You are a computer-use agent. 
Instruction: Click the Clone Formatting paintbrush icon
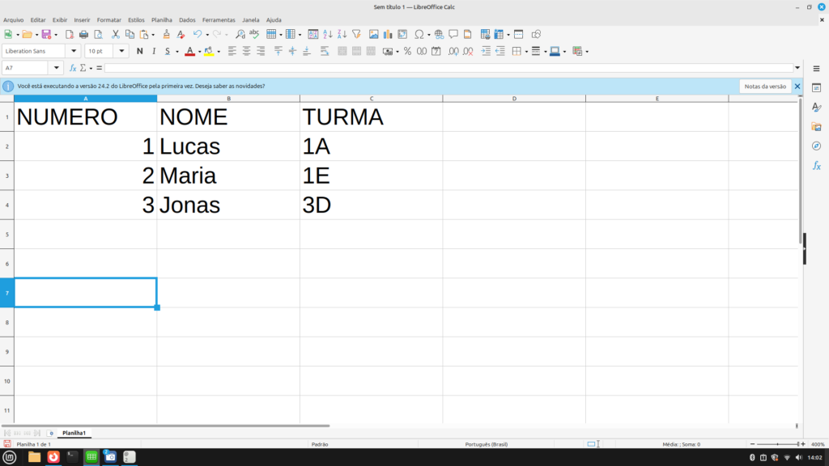pos(166,35)
